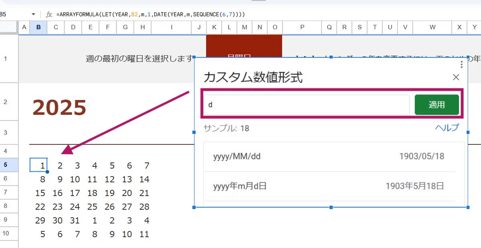Select the calendar cell showing 22
This screenshot has height=248, width=481.
tap(39, 206)
